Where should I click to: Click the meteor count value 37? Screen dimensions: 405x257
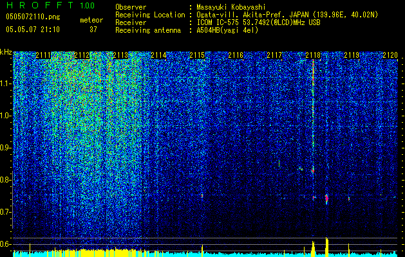coord(93,30)
